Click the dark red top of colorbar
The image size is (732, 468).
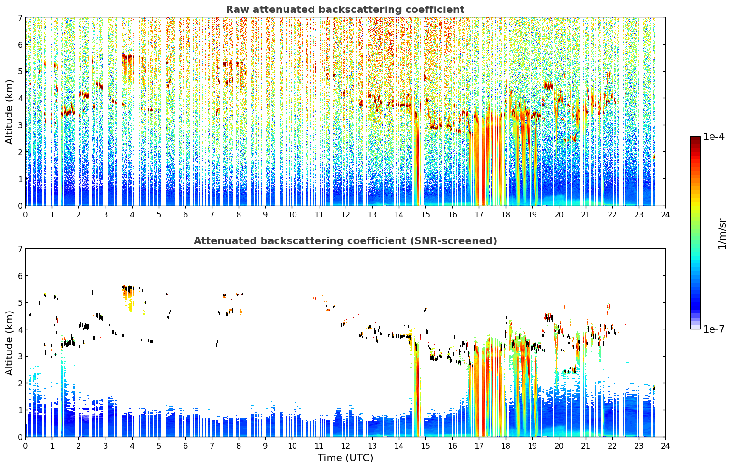[695, 142]
